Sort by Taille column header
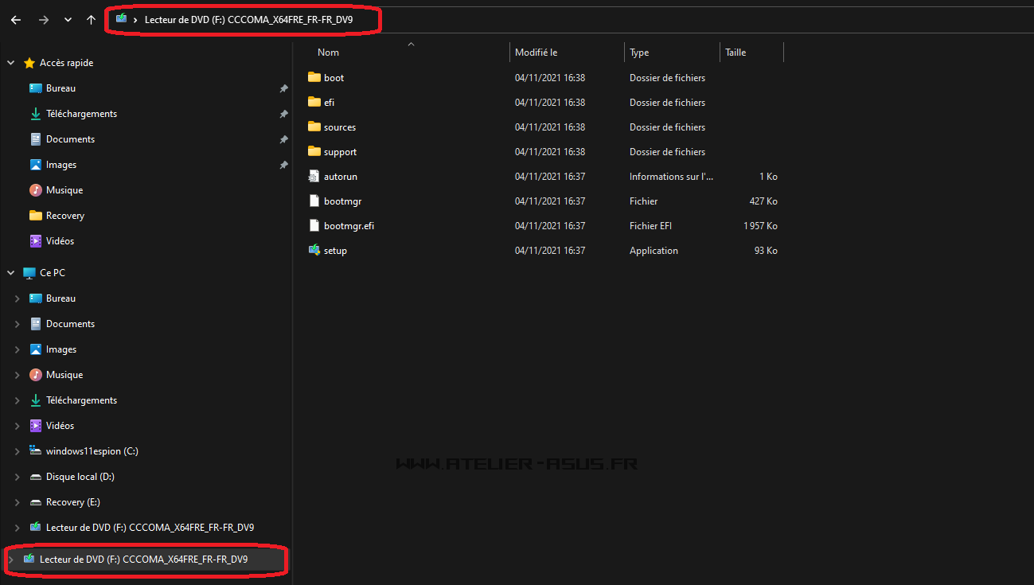Viewport: 1034px width, 585px height. [736, 53]
